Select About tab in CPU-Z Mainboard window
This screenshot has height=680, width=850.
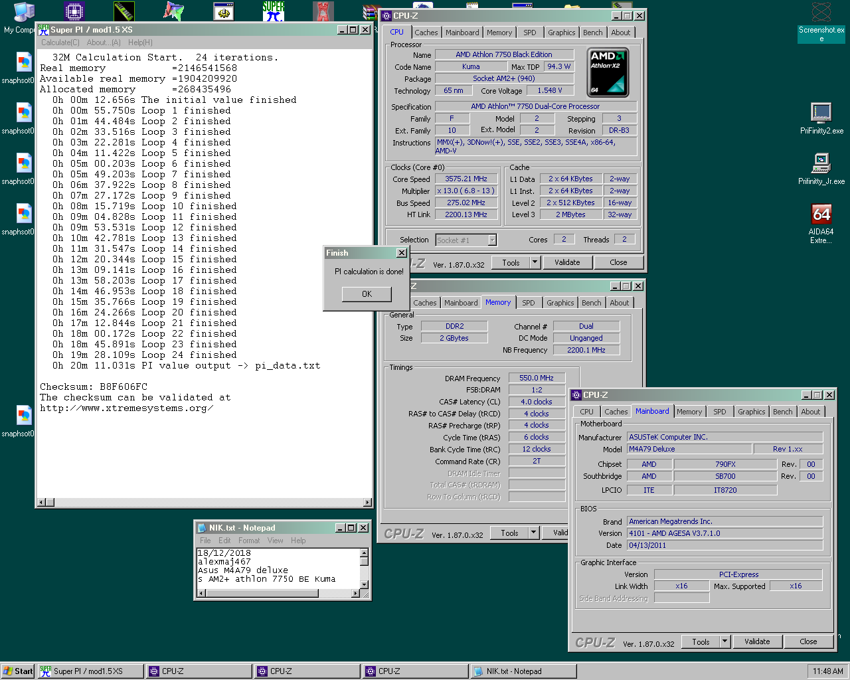(811, 412)
